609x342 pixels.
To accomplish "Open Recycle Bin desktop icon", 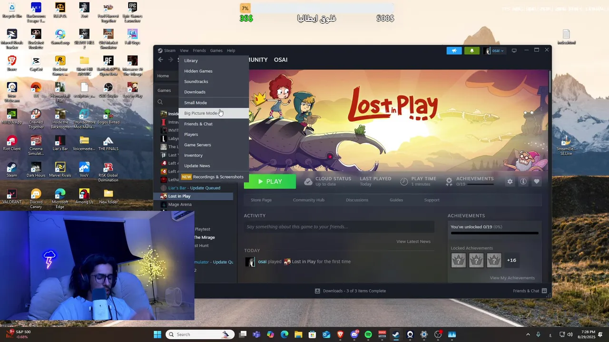I will point(12,10).
